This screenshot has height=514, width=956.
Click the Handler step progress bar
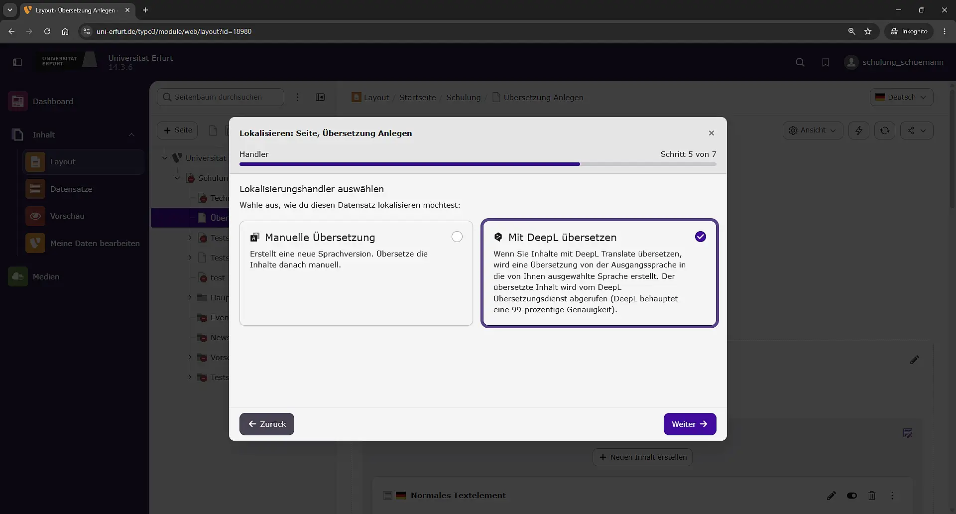click(x=478, y=164)
